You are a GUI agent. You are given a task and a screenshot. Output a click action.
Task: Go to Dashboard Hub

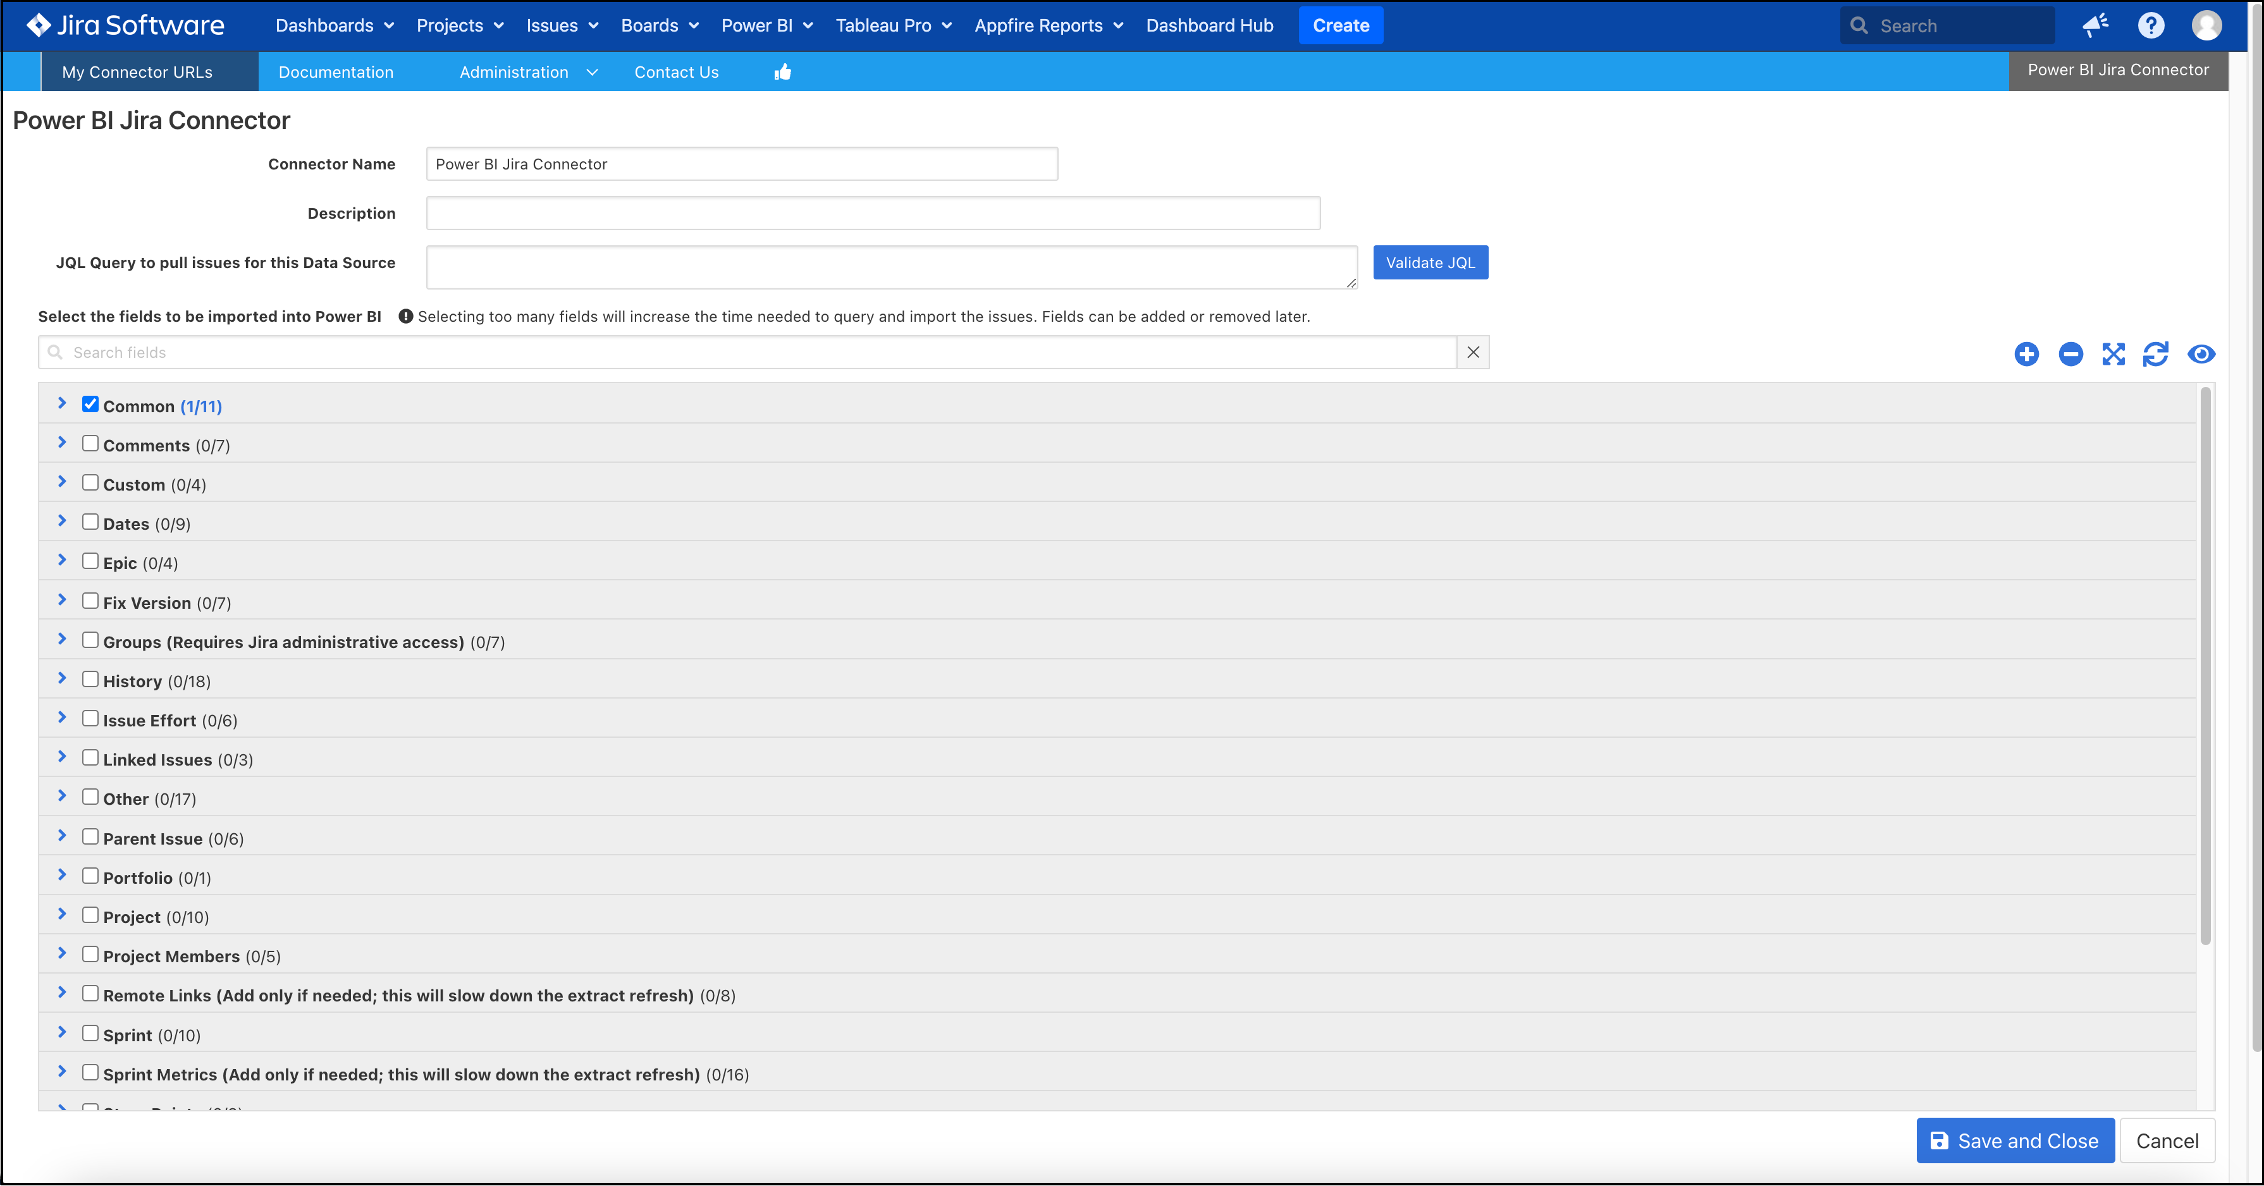1209,25
